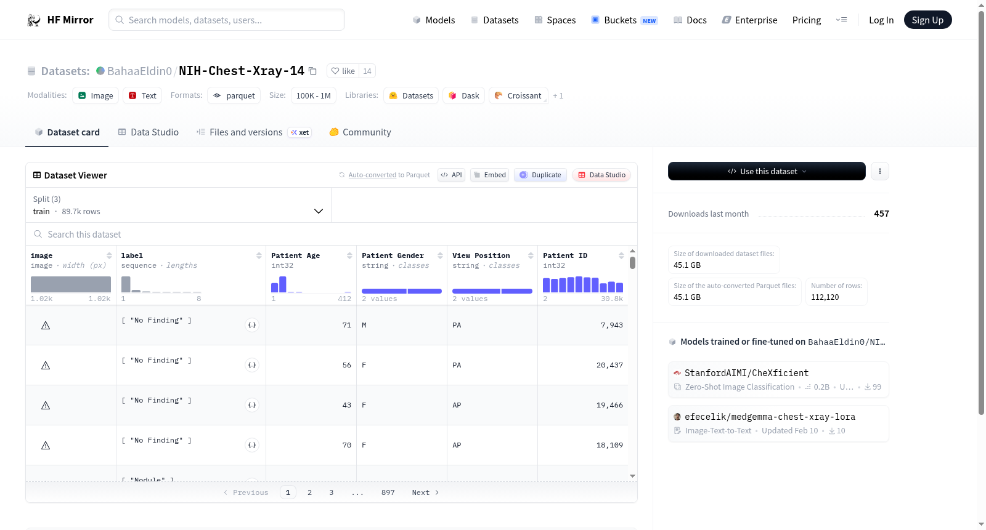
Task: Click the image warning icon in Patient ID 18,109 row
Action: tap(46, 445)
